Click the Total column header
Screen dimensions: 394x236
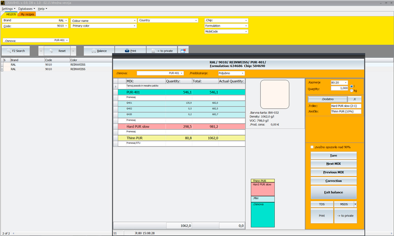click(205, 81)
